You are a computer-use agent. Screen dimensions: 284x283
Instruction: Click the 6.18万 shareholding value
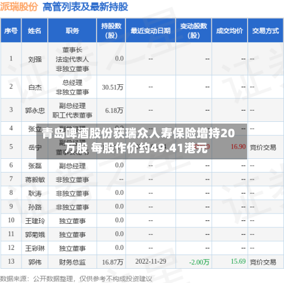(x=114, y=110)
